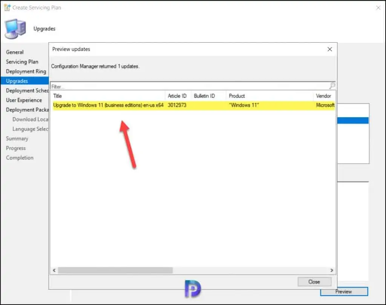The height and width of the screenshot is (305, 386).
Task: Click the horizontal scrollbar thumb
Action: (115, 270)
